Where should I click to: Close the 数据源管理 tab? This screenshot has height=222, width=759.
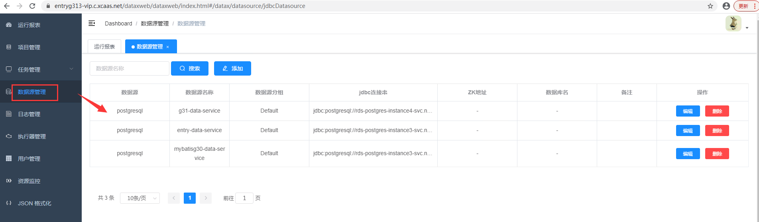click(168, 47)
